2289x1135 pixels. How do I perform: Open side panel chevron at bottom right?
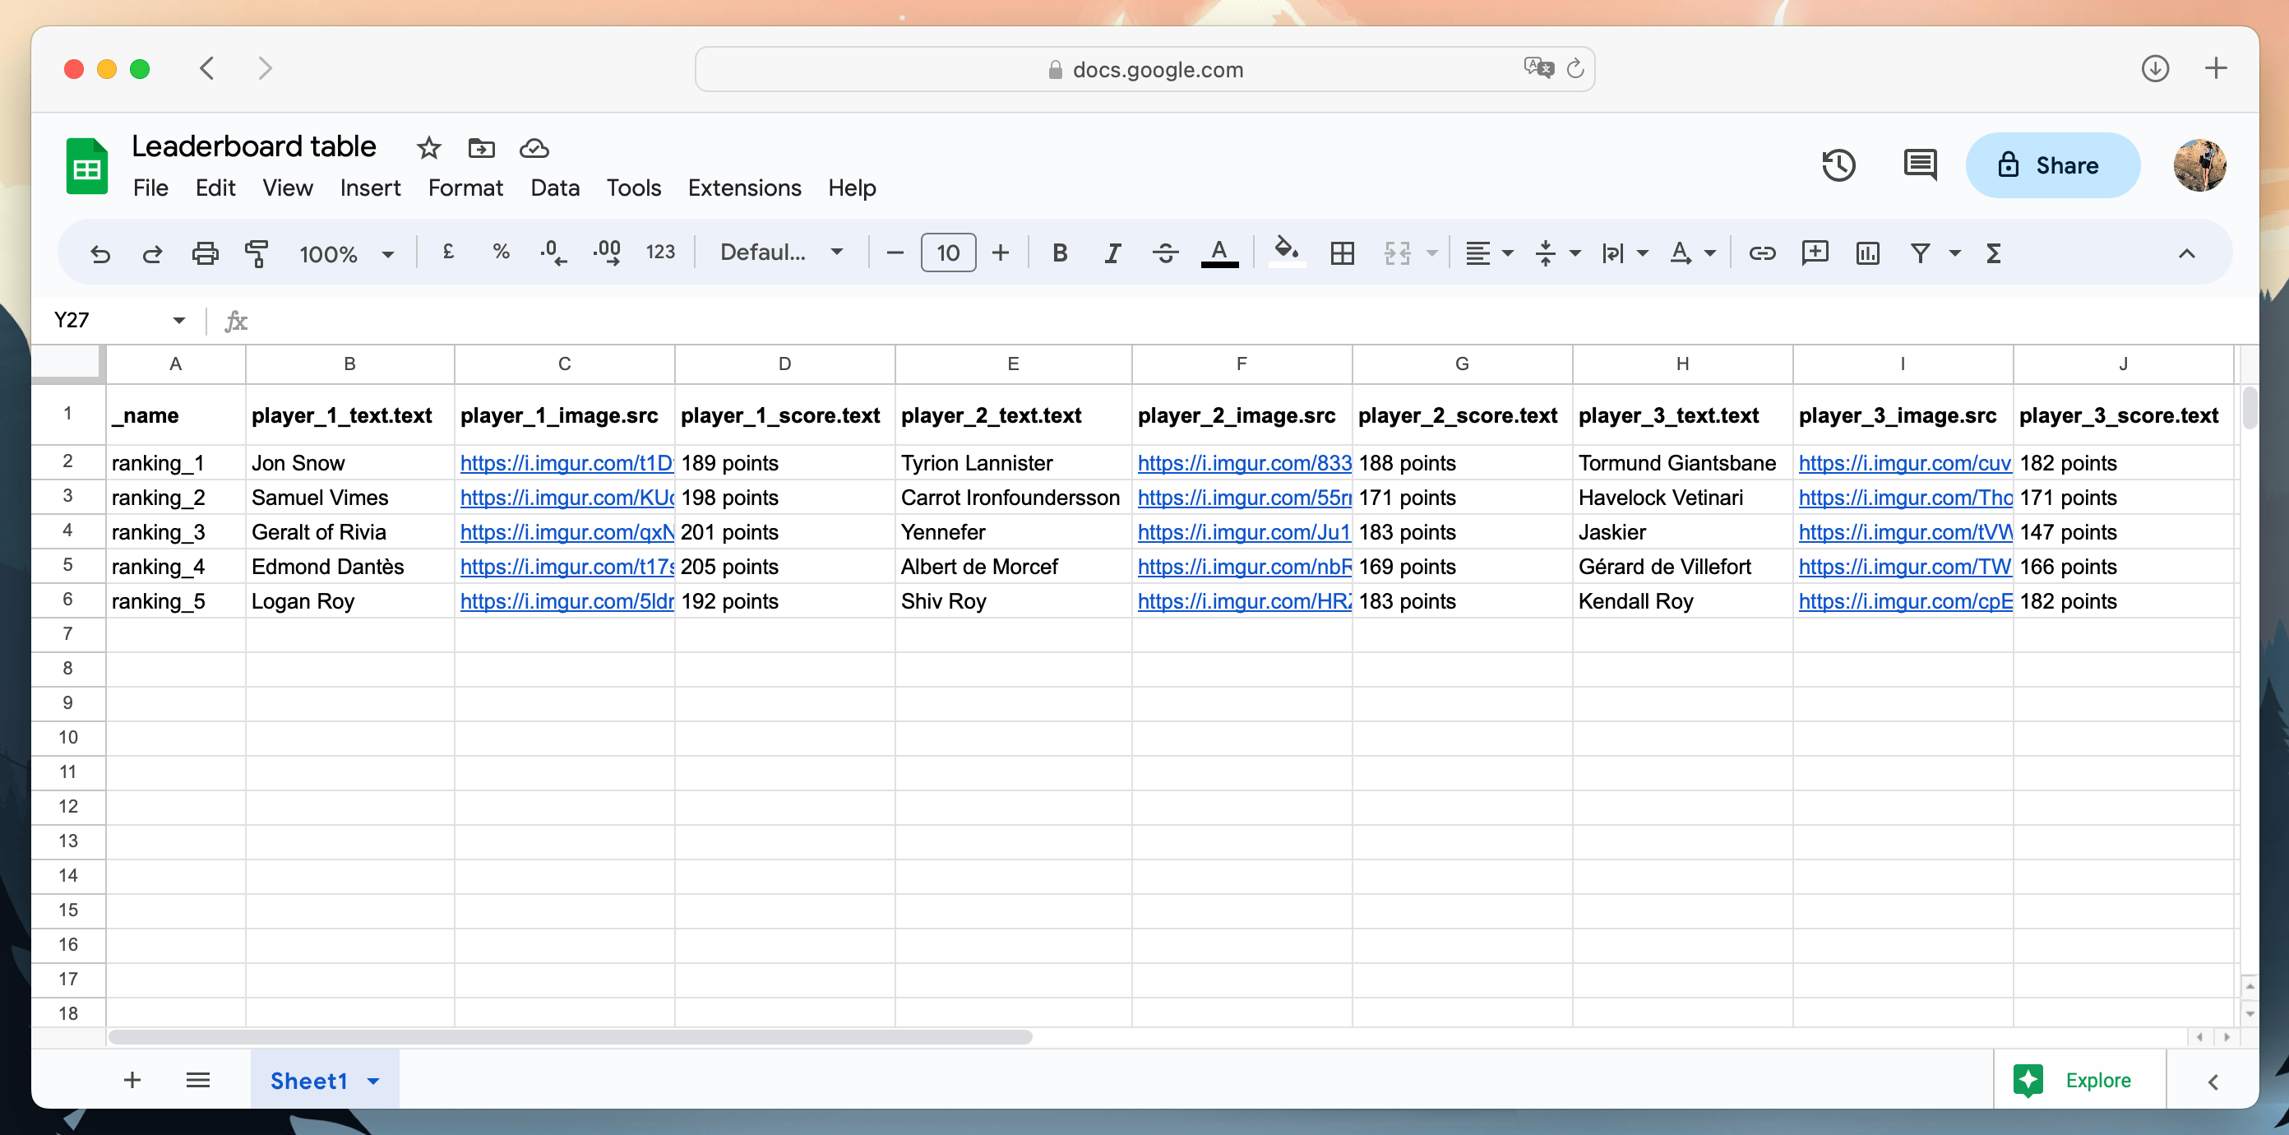click(x=2213, y=1082)
